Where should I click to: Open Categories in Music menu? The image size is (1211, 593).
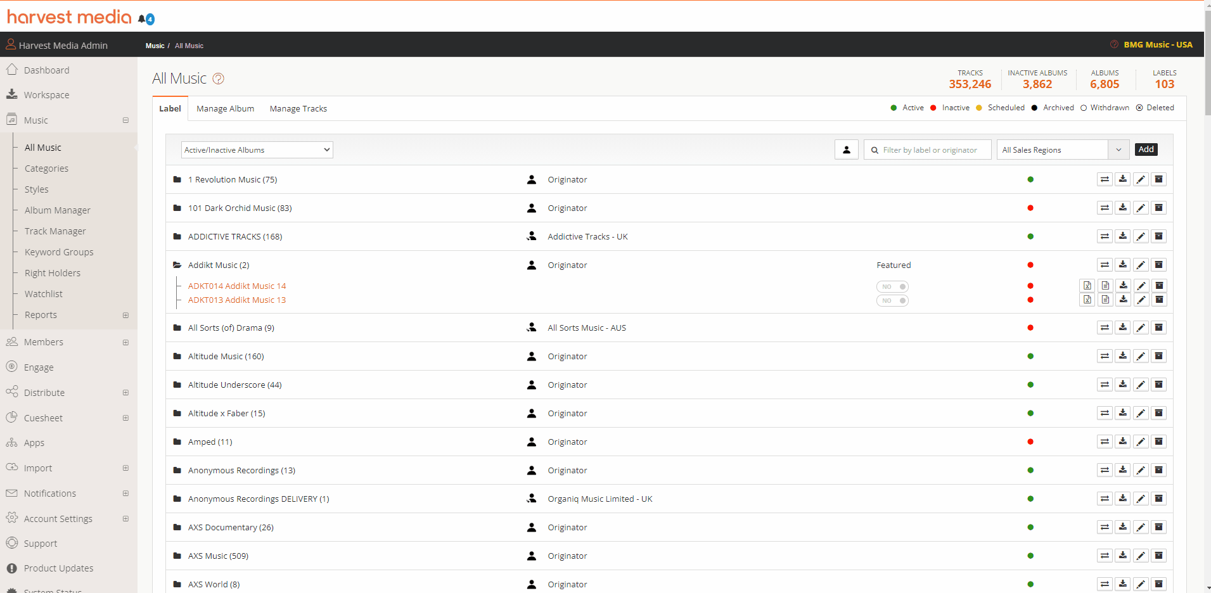[46, 169]
